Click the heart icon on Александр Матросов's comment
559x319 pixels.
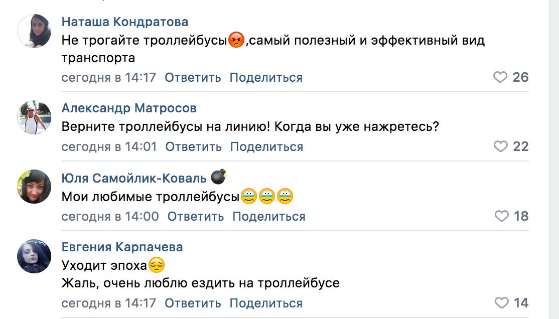[501, 146]
